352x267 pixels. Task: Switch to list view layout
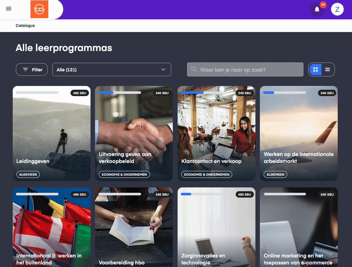(x=327, y=69)
